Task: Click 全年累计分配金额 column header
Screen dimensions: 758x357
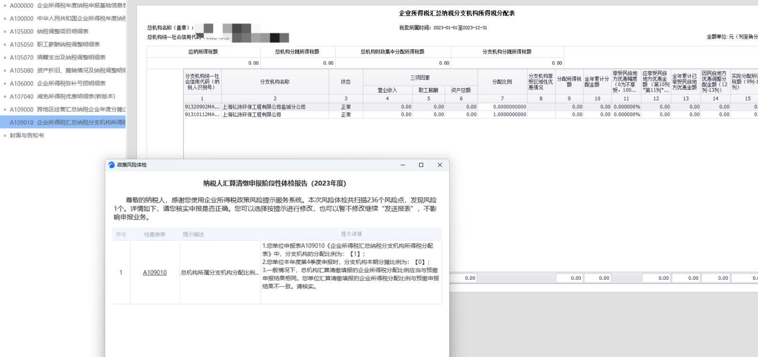Action: pos(597,82)
